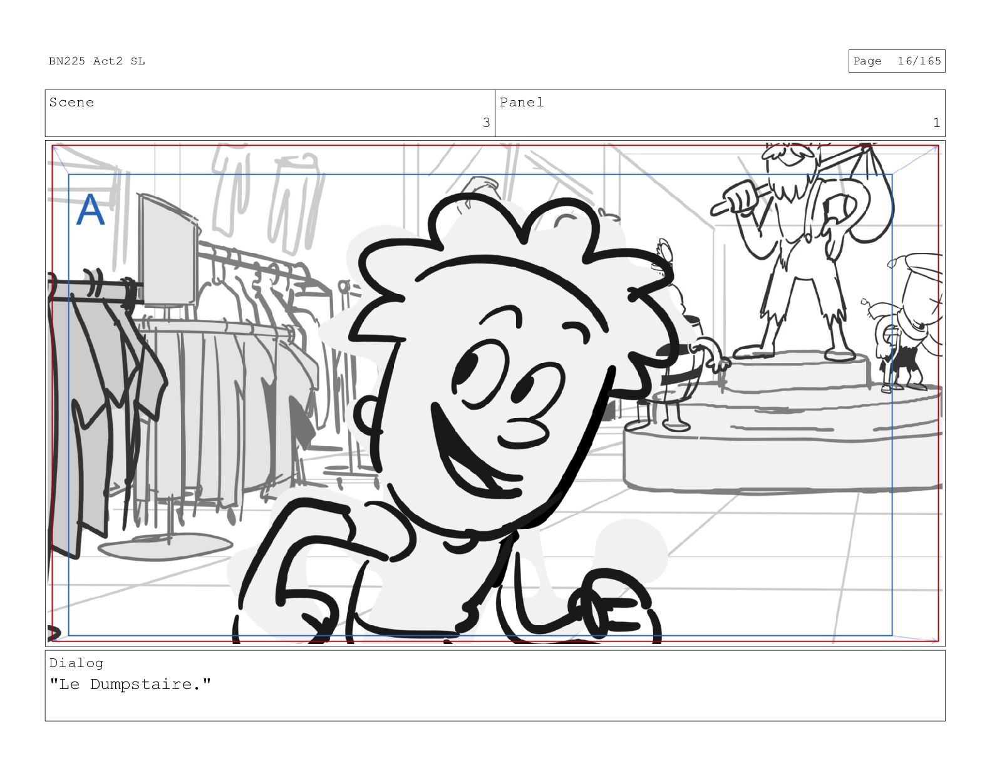Click the dialog text "Le Dumpstaire."
This screenshot has height=766, width=992.
pyautogui.click(x=130, y=684)
